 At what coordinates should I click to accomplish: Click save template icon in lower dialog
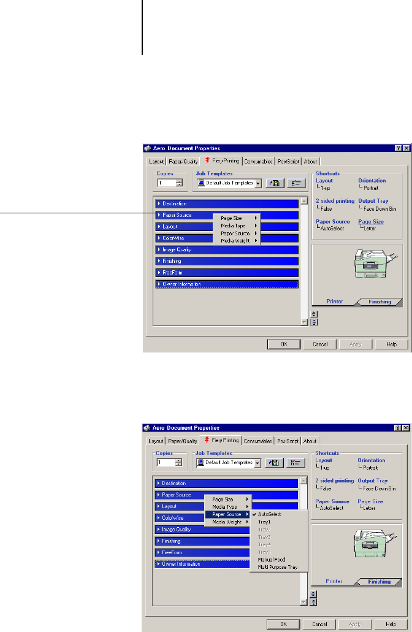(273, 463)
